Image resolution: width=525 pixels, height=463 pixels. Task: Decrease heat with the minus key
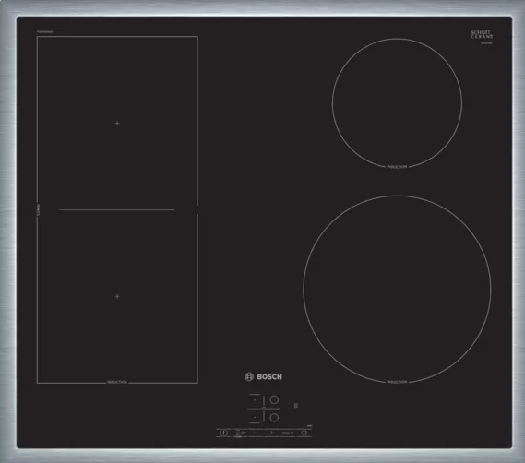coord(256,433)
